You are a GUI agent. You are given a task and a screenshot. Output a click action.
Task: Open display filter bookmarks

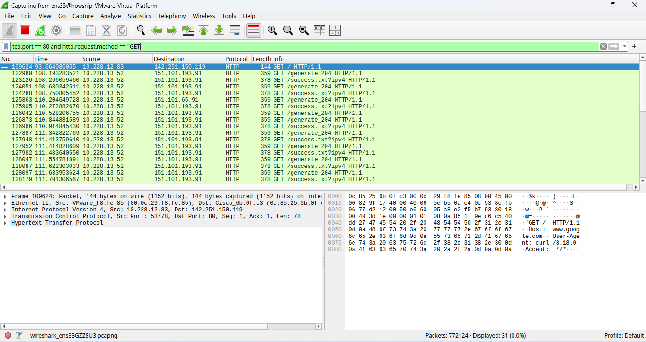tap(6, 46)
